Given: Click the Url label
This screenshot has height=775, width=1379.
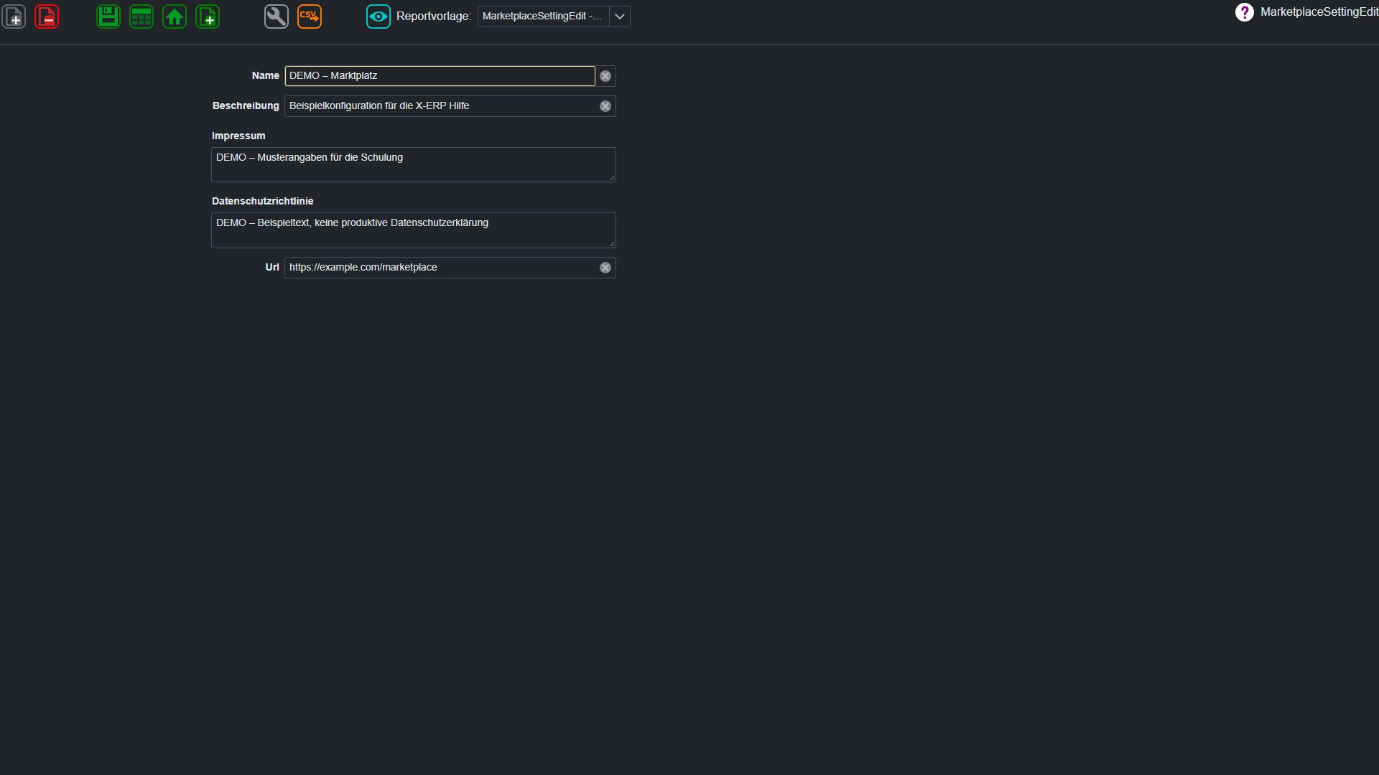Looking at the screenshot, I should tap(272, 267).
